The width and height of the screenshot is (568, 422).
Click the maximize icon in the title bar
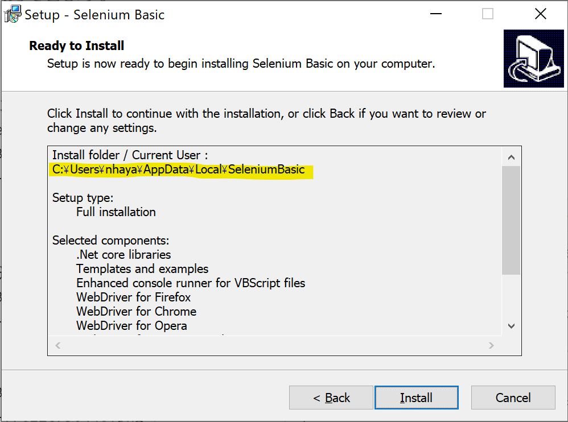pos(487,13)
